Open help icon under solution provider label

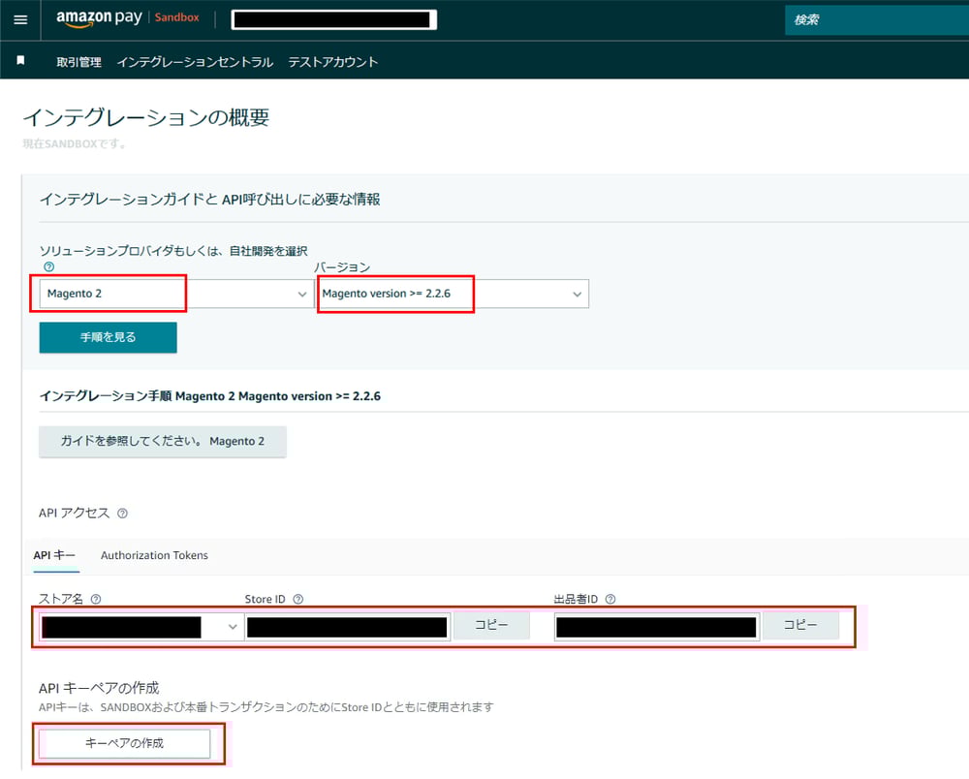48,266
